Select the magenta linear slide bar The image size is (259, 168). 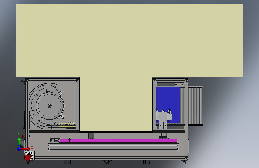[x=118, y=141]
